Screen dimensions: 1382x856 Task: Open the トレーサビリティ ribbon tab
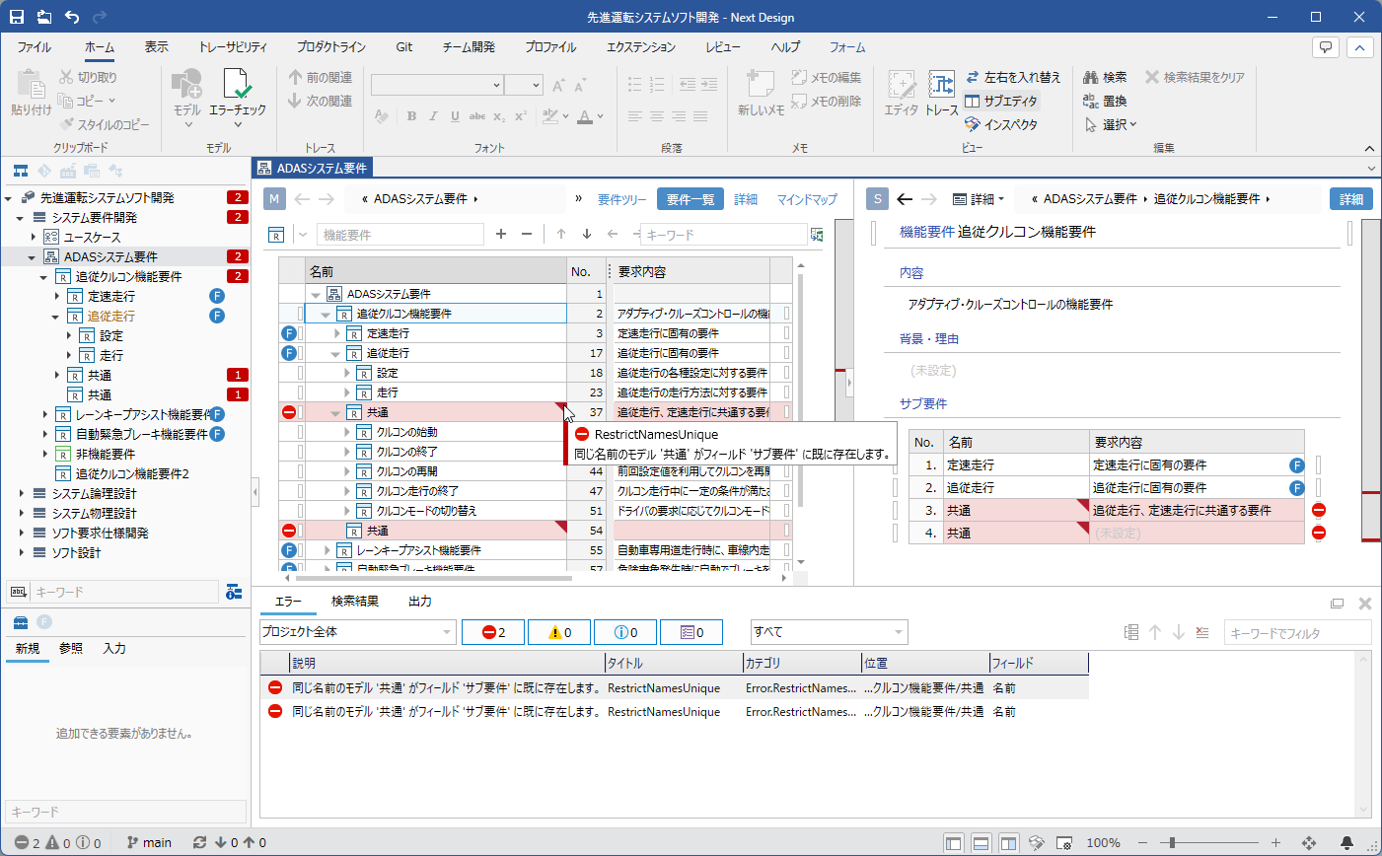click(x=232, y=47)
